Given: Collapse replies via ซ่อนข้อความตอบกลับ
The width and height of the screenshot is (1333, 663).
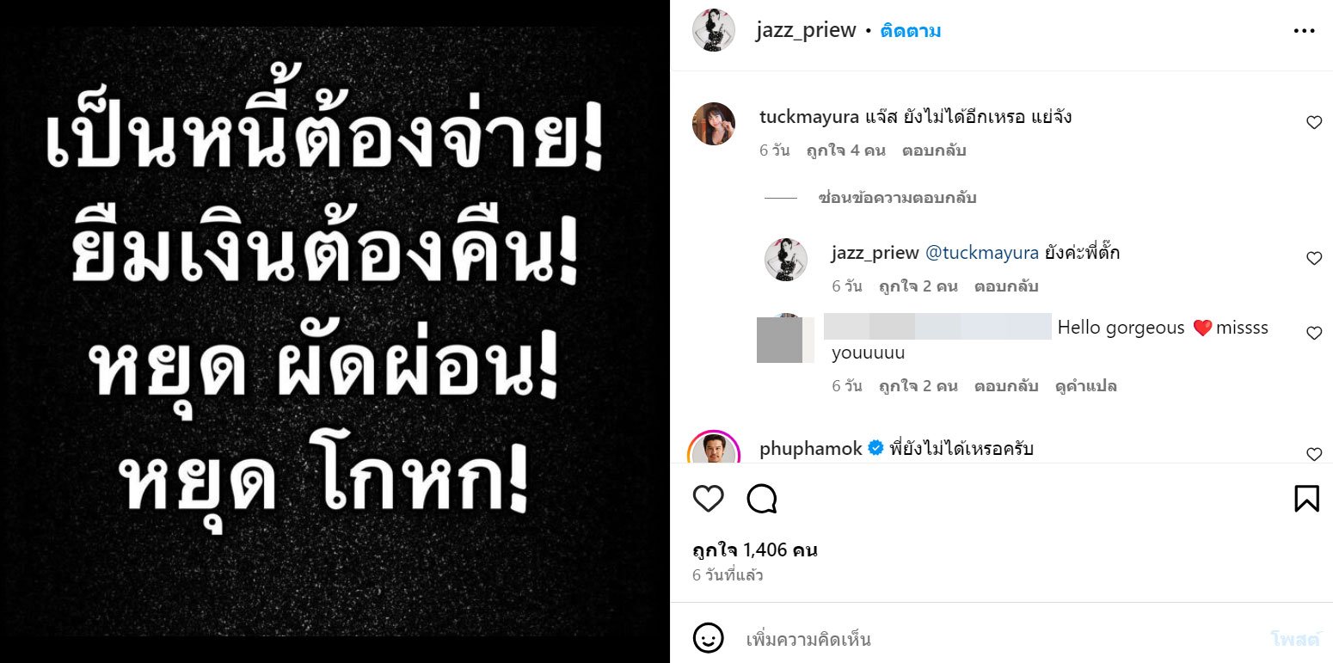Looking at the screenshot, I should pos(897,198).
